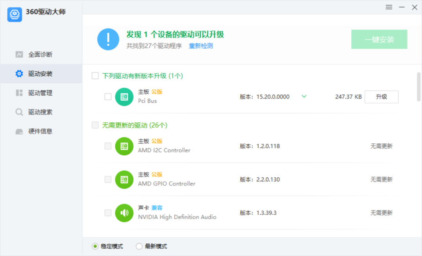Click the 升级 button for Pci Bus
Screen dimensions: 422x256
pyautogui.click(x=381, y=97)
